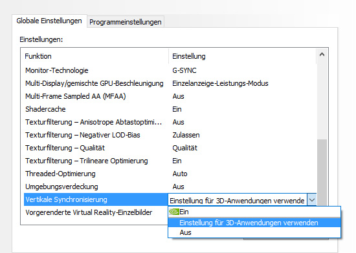The width and height of the screenshot is (356, 253).
Task: Collapse the Vertikale Synchronisierung dropdown arrow
Action: [x=312, y=200]
